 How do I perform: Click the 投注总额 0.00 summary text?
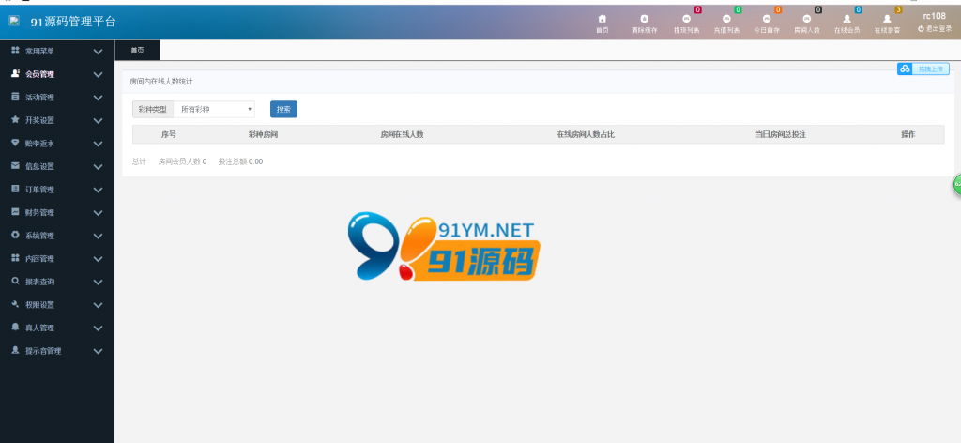coord(240,161)
